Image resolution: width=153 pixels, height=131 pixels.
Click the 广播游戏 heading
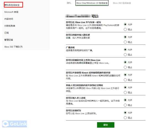pyautogui.click(x=70, y=48)
